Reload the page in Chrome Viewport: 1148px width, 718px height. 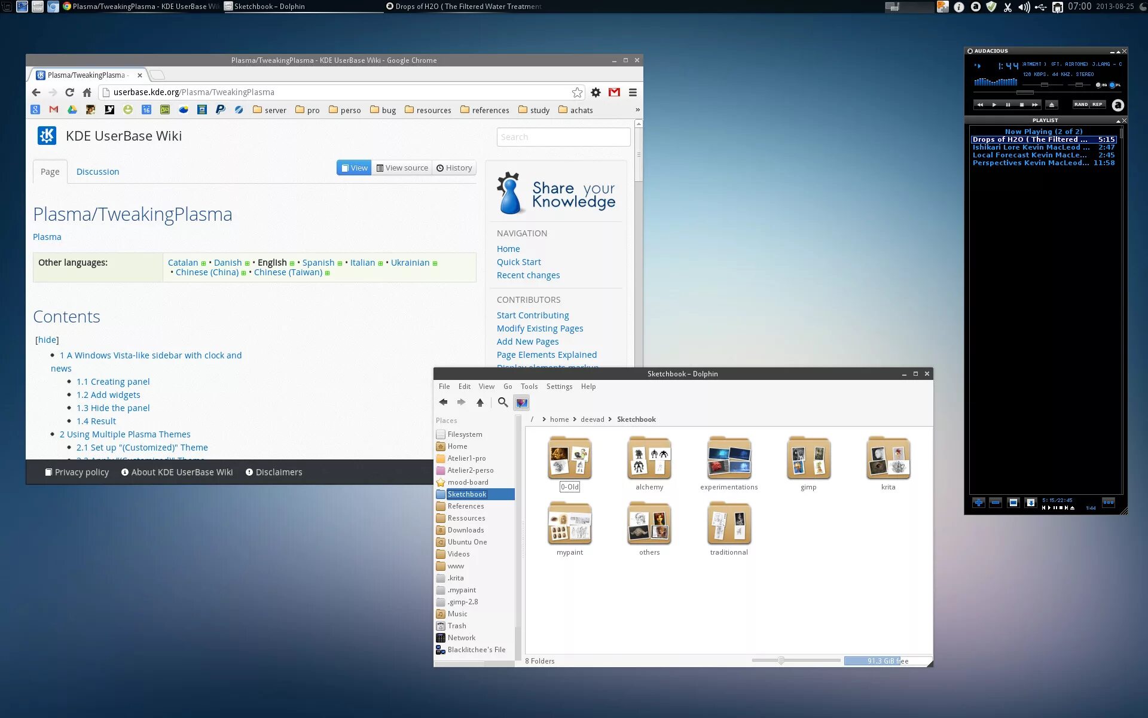(x=70, y=92)
